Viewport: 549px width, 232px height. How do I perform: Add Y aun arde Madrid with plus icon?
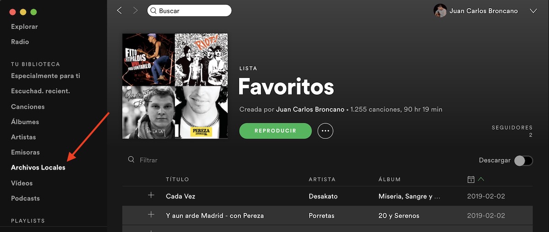[151, 215]
